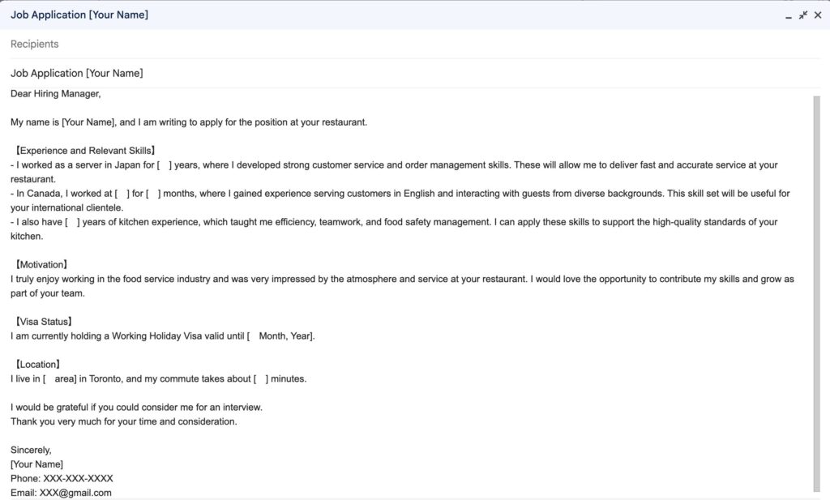The width and height of the screenshot is (830, 500).
Task: Click the message body scrollbar
Action: point(816,293)
